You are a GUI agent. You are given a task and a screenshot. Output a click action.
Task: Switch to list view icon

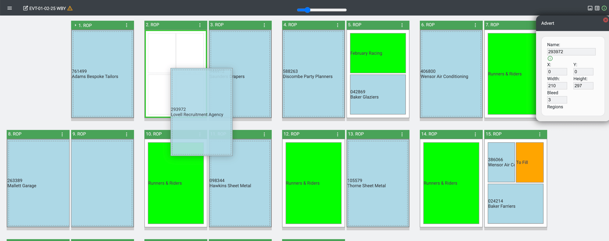[597, 8]
